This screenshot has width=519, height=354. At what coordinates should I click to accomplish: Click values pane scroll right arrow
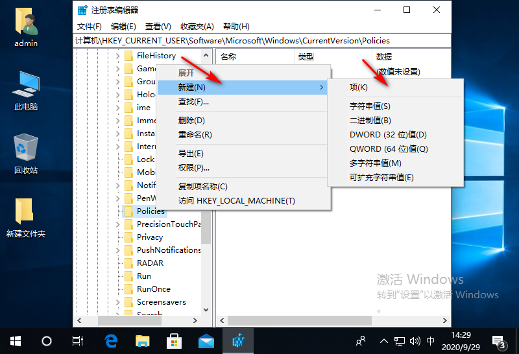tap(444, 320)
